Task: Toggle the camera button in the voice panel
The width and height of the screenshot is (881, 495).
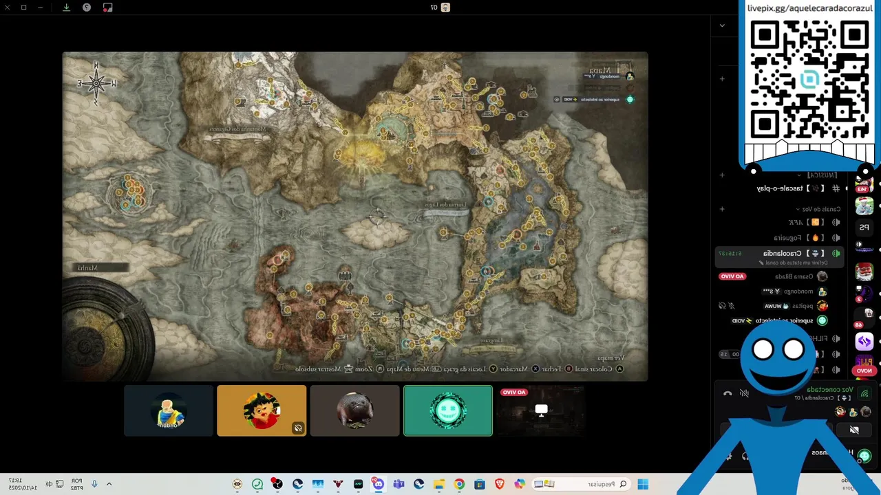Action: click(x=854, y=430)
